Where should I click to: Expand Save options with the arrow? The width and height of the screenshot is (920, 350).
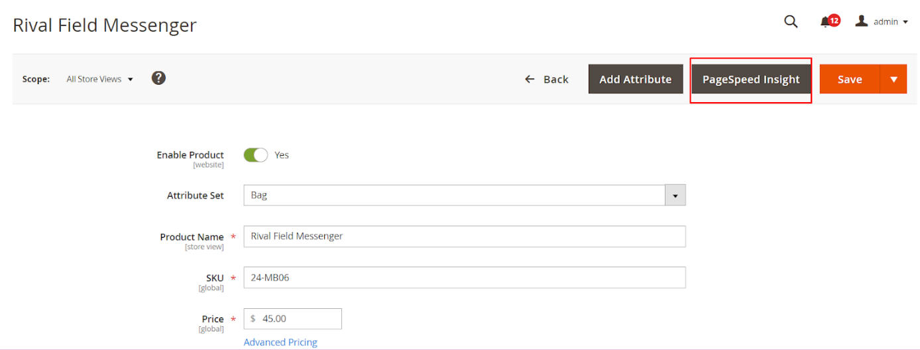click(893, 80)
